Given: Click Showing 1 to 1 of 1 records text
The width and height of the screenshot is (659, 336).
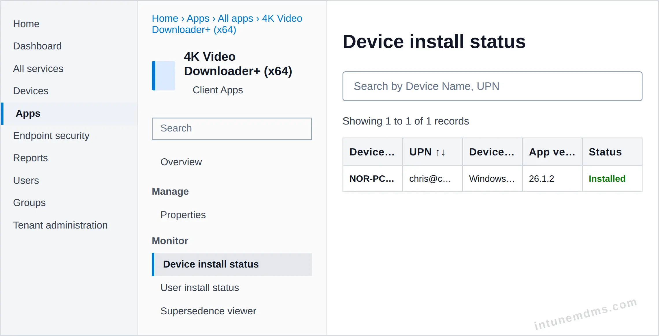Looking at the screenshot, I should [406, 121].
